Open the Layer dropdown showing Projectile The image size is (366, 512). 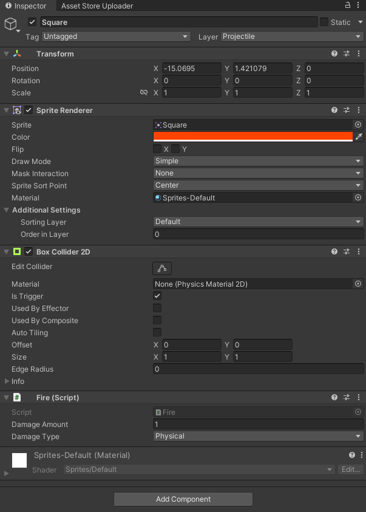click(292, 36)
